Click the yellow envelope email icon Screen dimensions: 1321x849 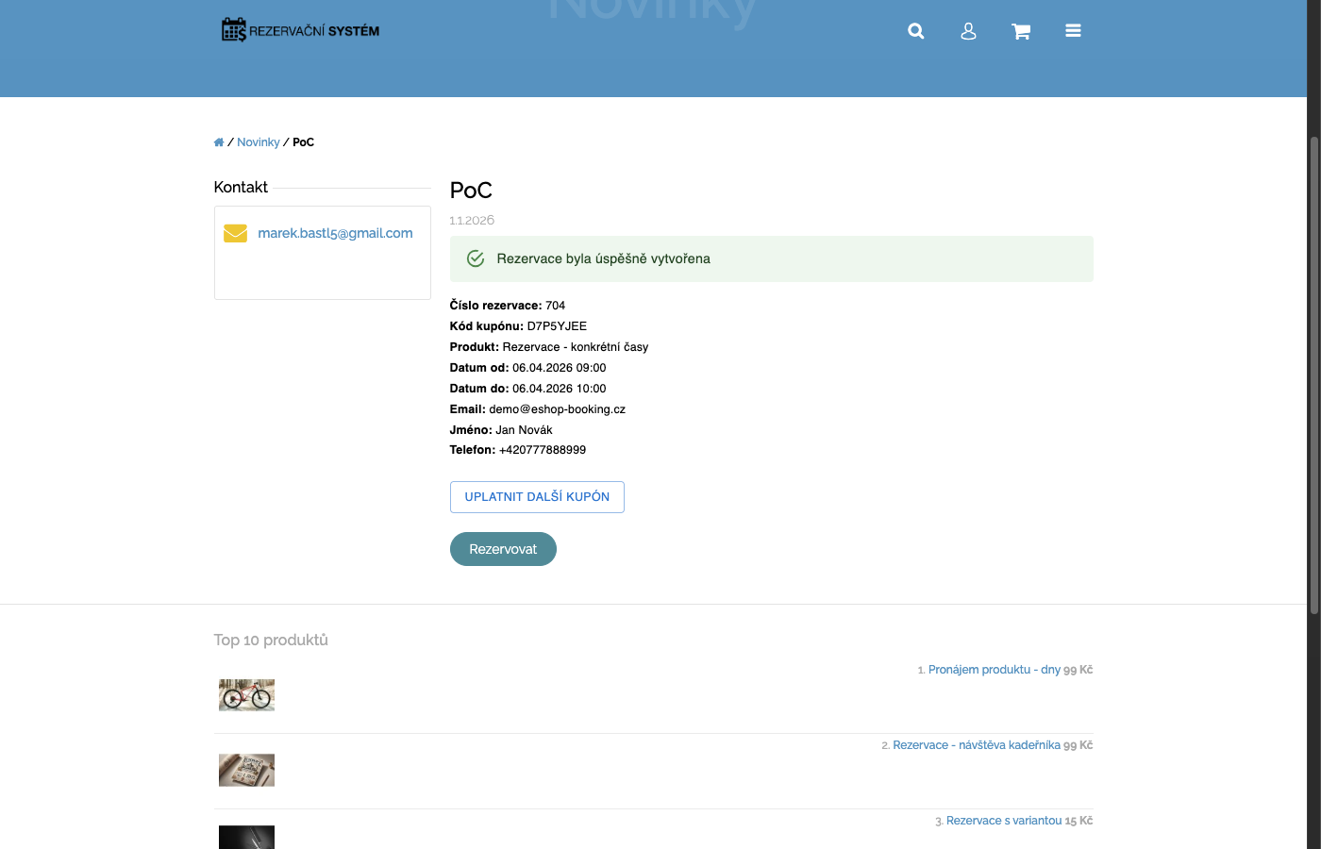pyautogui.click(x=235, y=233)
